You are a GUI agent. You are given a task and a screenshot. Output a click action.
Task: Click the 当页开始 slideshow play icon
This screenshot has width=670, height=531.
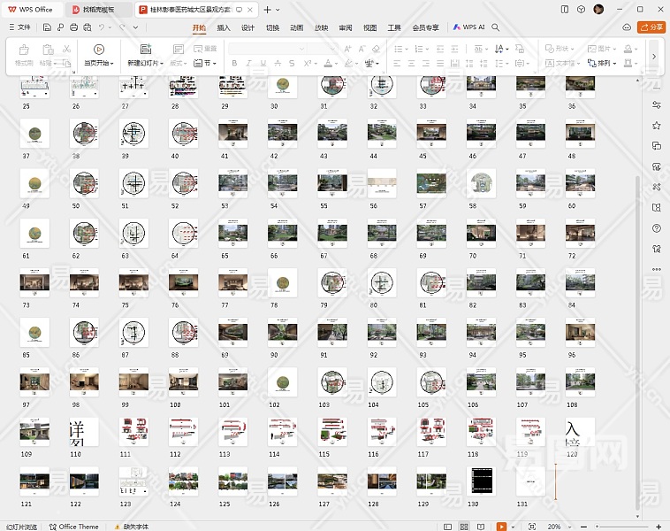pyautogui.click(x=98, y=50)
